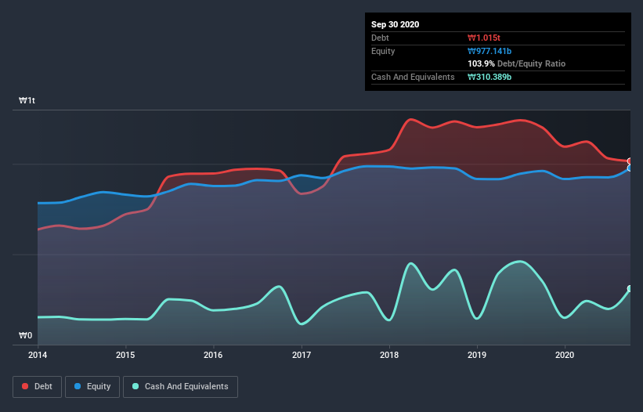Click the 2017 x-axis label
The height and width of the screenshot is (412, 643).
coord(302,355)
